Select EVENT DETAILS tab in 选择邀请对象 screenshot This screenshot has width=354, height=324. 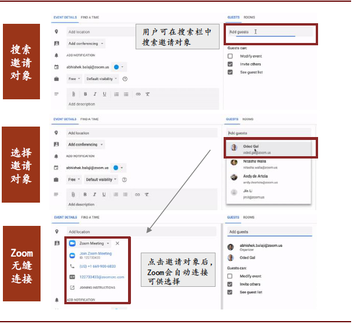[65, 119]
